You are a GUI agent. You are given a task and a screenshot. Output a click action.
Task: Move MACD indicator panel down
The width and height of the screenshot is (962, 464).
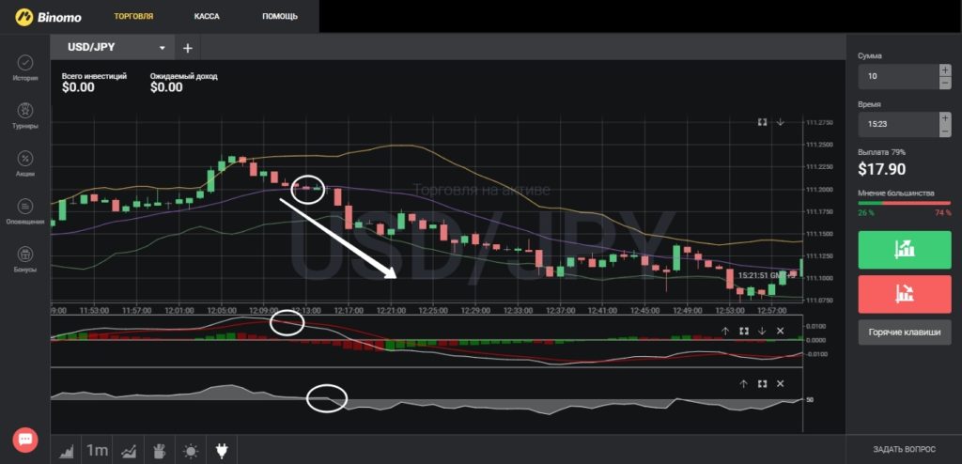[x=762, y=331]
